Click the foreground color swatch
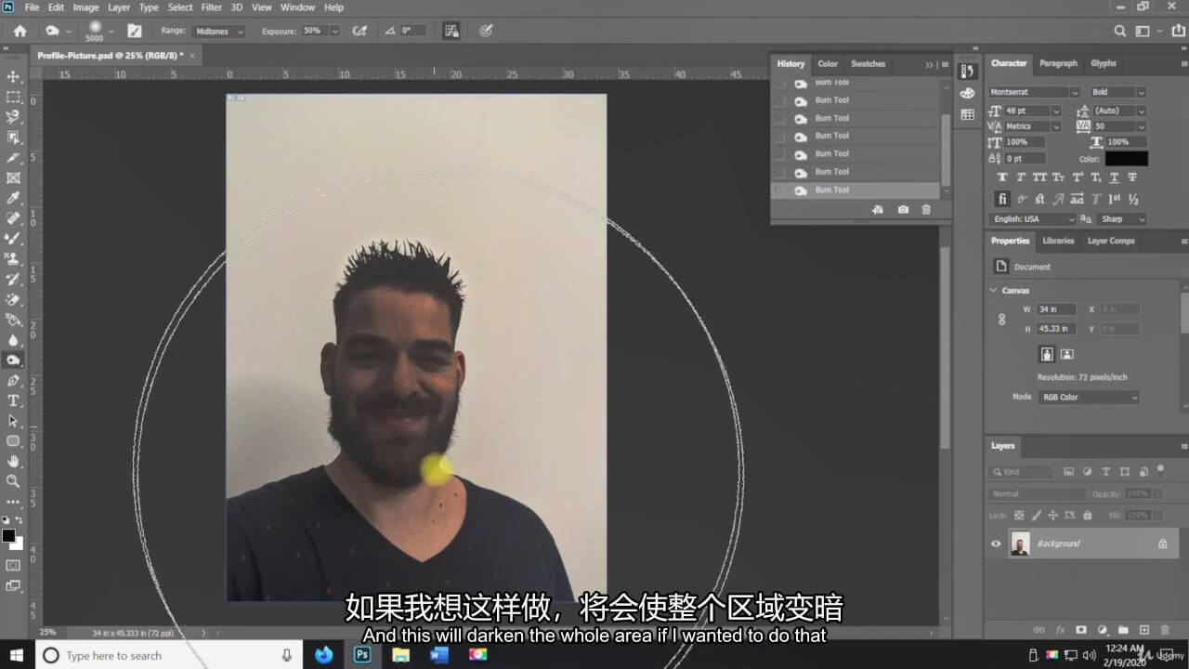The width and height of the screenshot is (1189, 669). pos(8,536)
